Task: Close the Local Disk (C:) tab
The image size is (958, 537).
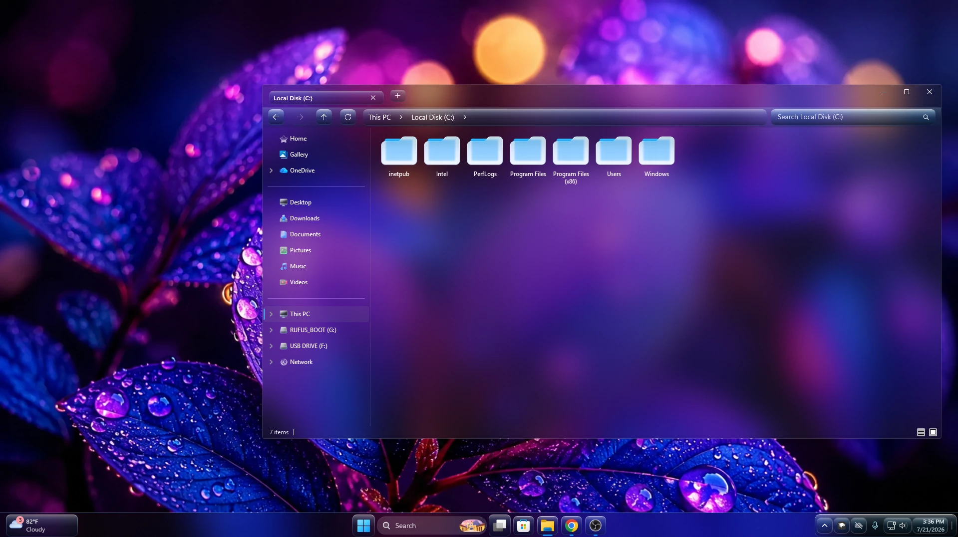Action: pyautogui.click(x=373, y=98)
